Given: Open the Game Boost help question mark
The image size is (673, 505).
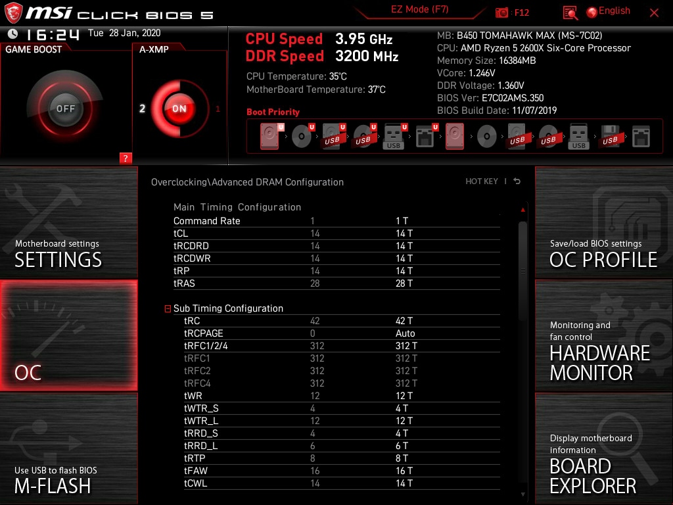Looking at the screenshot, I should click(x=126, y=158).
